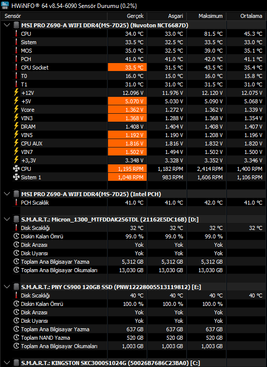267x367 pixels.
Task: Collapse the KINGSTON SKC3000S1024G group
Action: 7,363
